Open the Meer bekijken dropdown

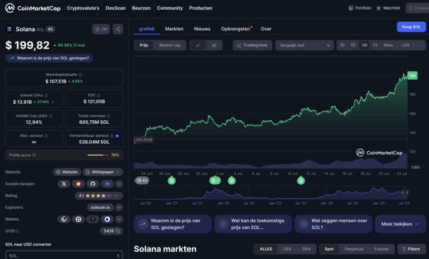400,224
